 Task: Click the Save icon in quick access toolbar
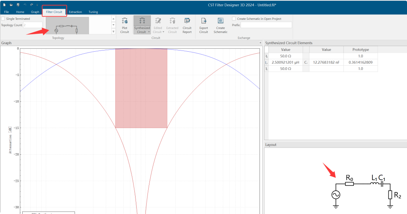[18, 5]
